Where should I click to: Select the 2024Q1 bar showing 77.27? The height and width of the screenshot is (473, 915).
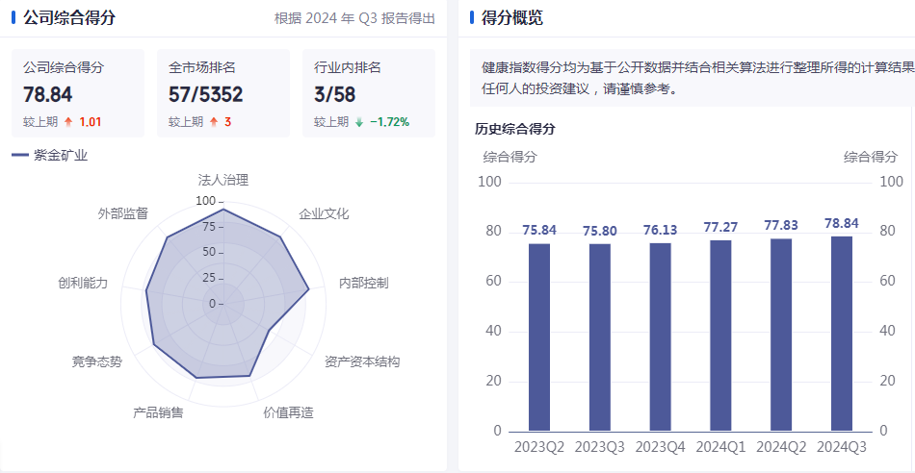[x=720, y=336]
